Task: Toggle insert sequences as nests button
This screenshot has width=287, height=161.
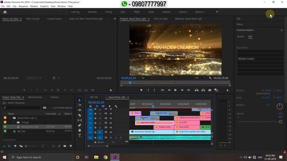Action: pyautogui.click(x=91, y=106)
